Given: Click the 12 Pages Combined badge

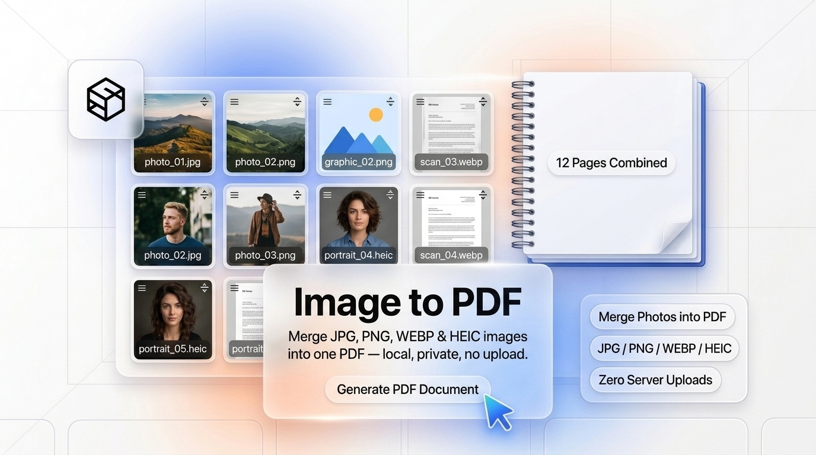Looking at the screenshot, I should 611,163.
